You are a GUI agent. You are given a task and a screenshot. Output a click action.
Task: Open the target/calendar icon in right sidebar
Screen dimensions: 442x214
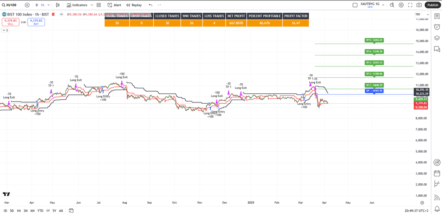coord(437,162)
